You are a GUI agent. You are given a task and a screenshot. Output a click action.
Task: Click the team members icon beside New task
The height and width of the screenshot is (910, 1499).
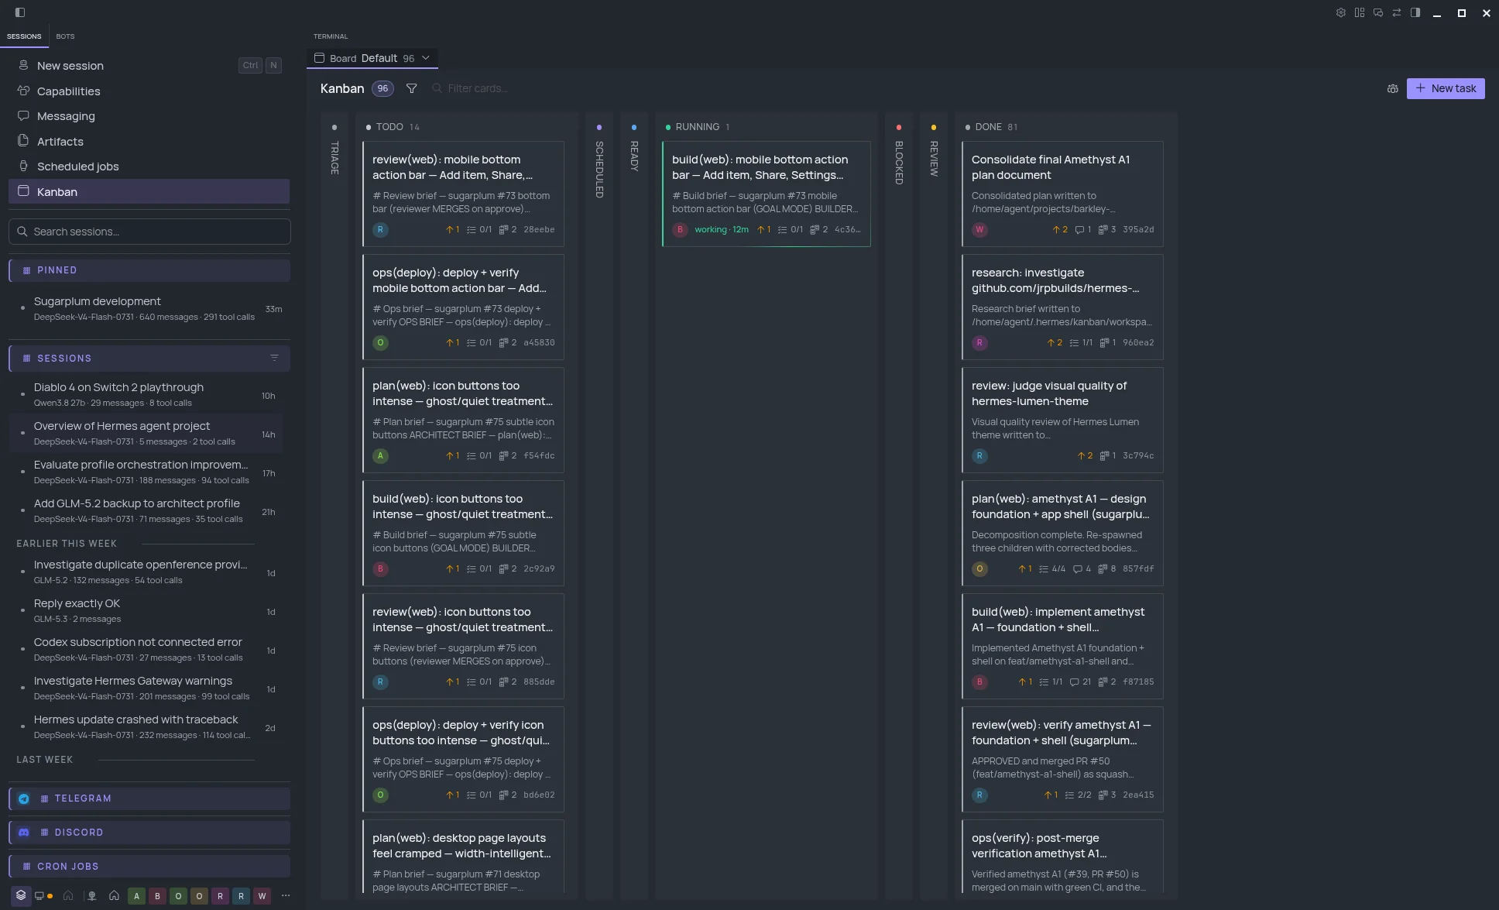1393,88
